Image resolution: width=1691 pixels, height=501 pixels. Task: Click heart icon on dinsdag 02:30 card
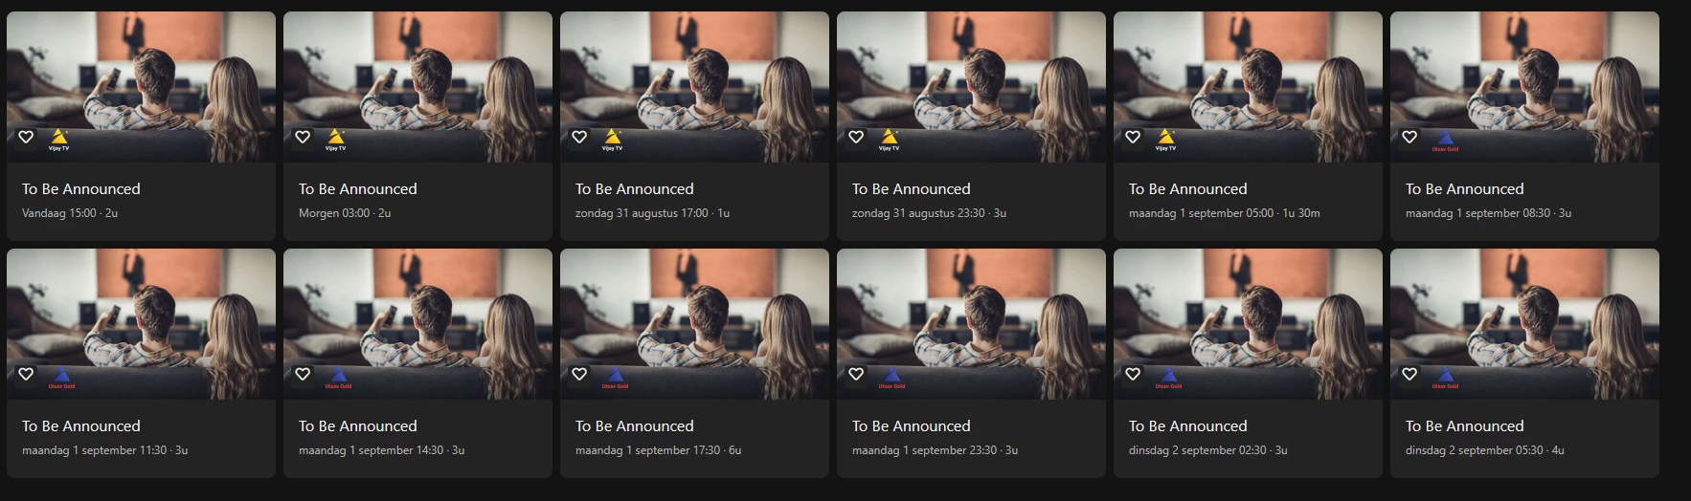1133,374
